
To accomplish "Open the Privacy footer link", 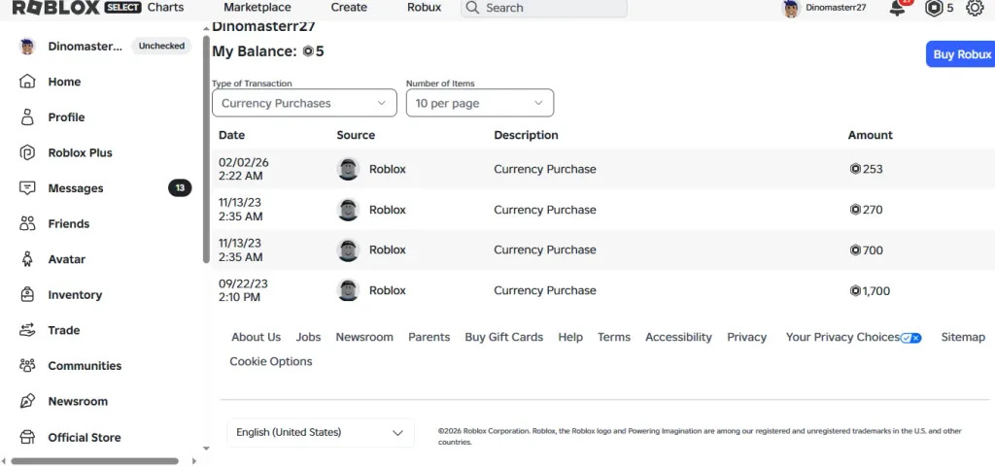I will pos(747,337).
